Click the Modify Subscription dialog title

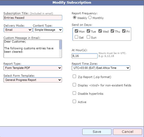pos(72,3)
